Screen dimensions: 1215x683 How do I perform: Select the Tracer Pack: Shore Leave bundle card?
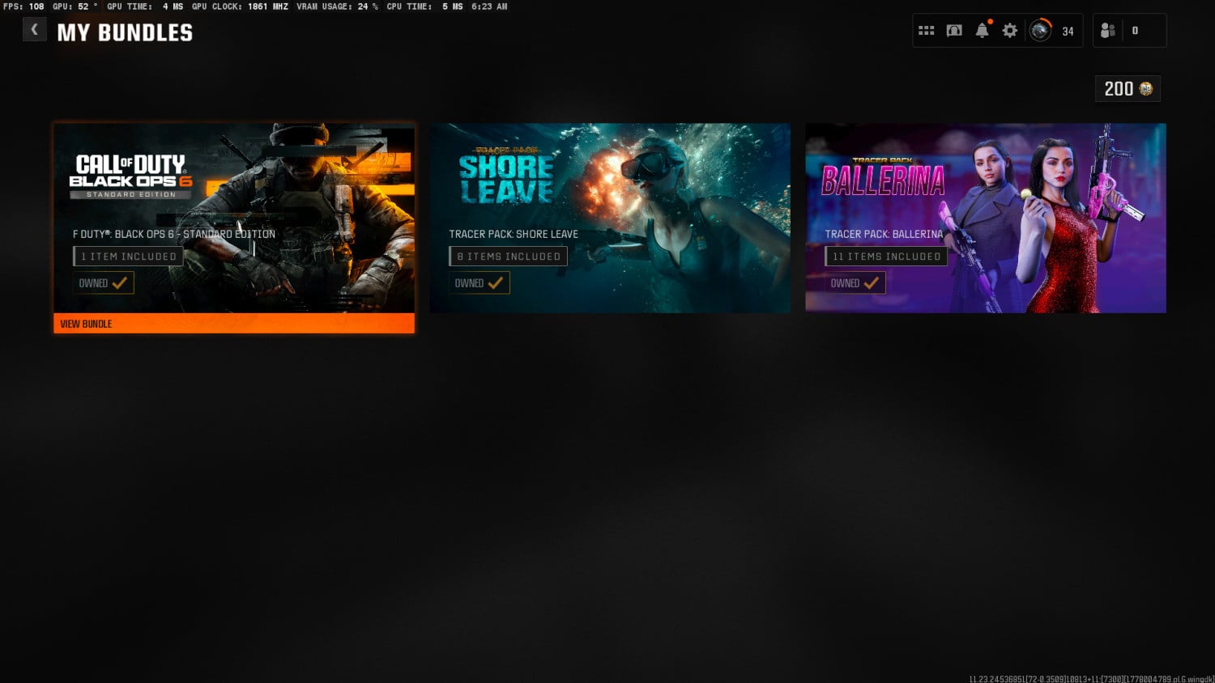click(610, 218)
